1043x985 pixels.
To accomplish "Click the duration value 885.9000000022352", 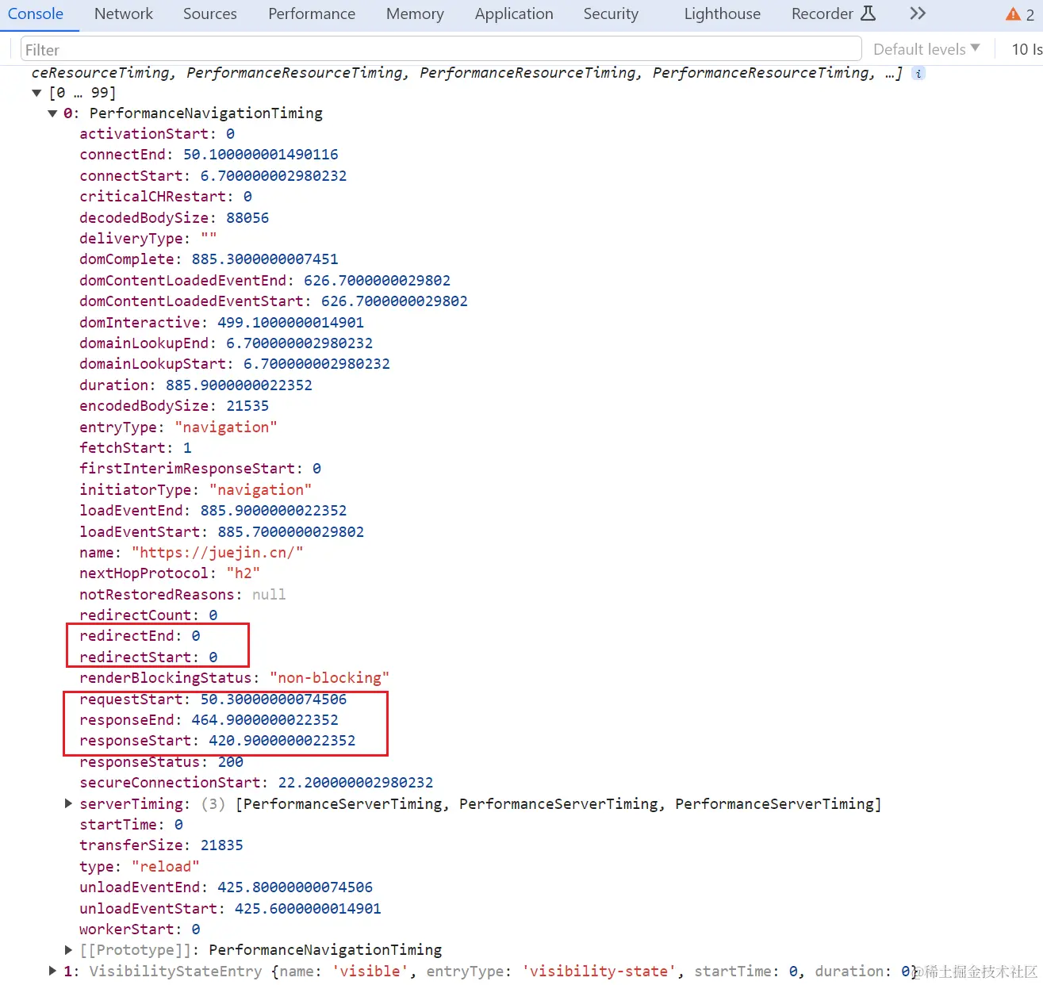I will (x=239, y=385).
